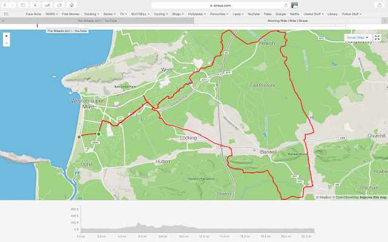Expand the Banks bookmarks folder

click(x=109, y=14)
